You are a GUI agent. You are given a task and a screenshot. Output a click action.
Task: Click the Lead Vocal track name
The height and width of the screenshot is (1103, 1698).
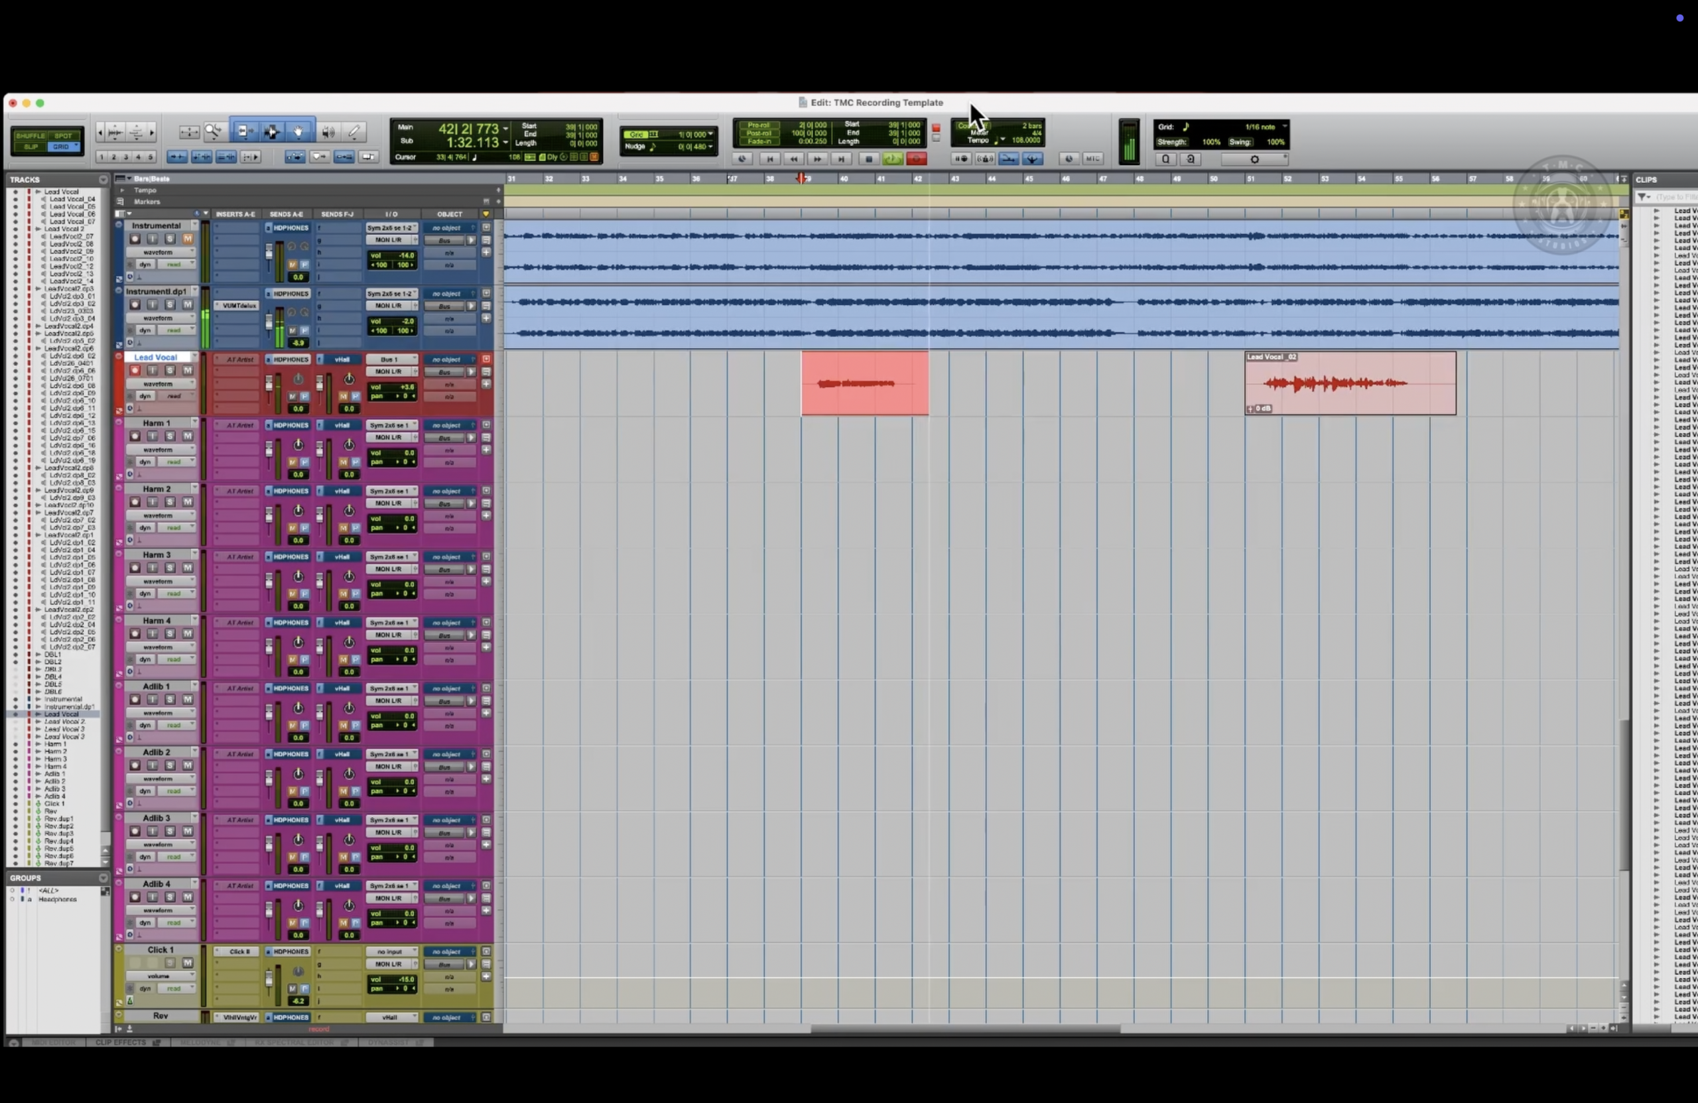tap(155, 357)
